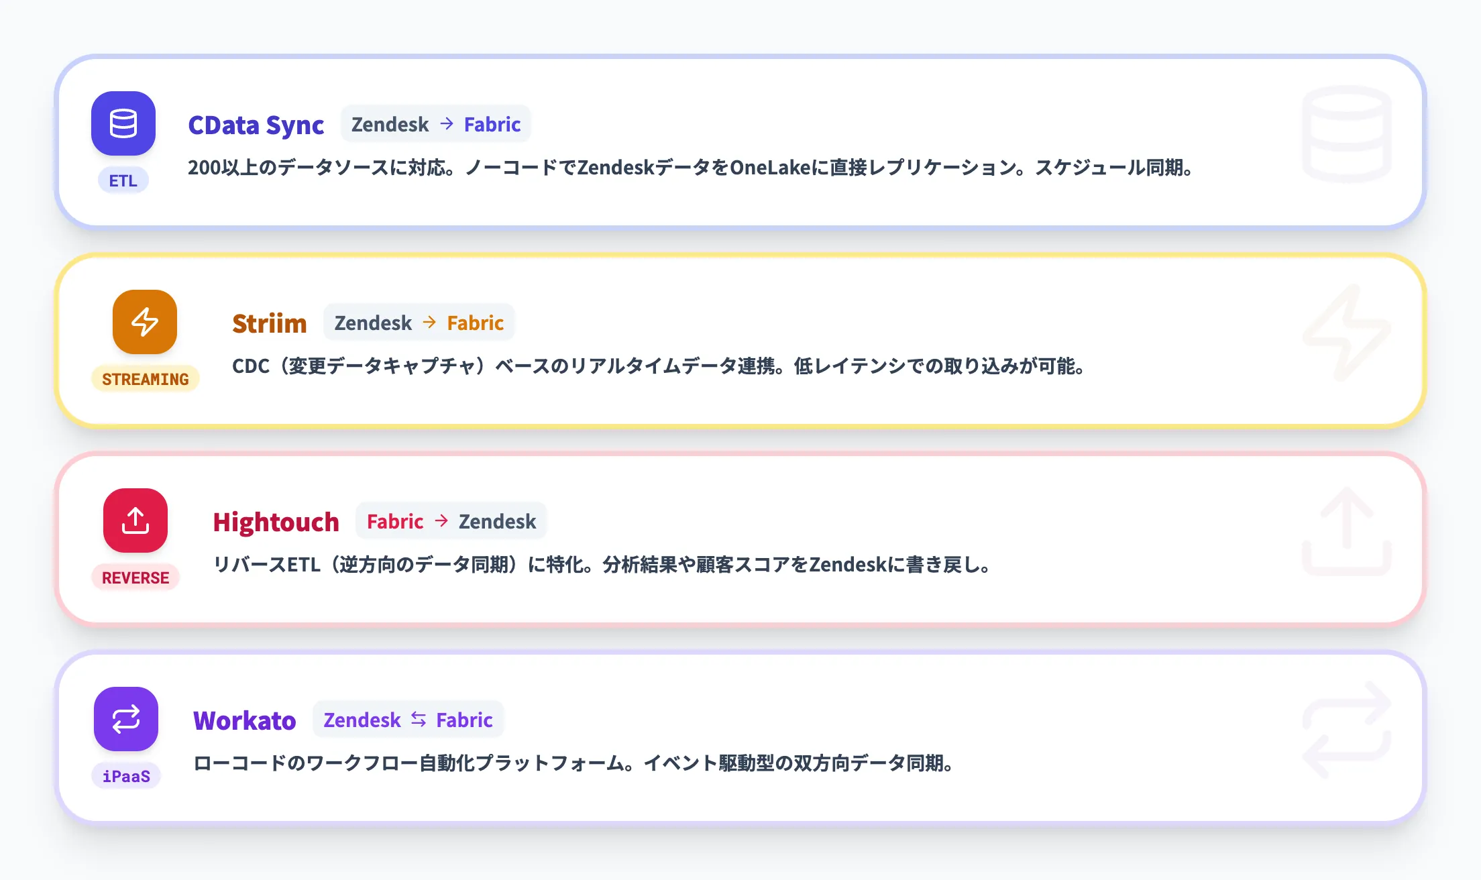Click the Zendesk ⇆ Fabric pill next to Workato
The image size is (1481, 880).
tap(407, 720)
